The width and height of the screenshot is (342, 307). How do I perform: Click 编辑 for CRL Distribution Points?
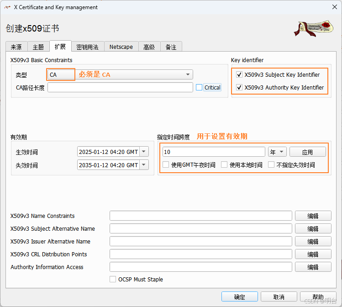coord(313,254)
